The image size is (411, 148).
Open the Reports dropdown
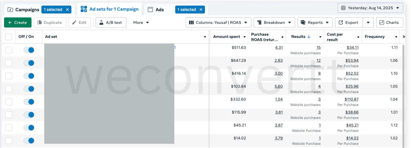[314, 22]
